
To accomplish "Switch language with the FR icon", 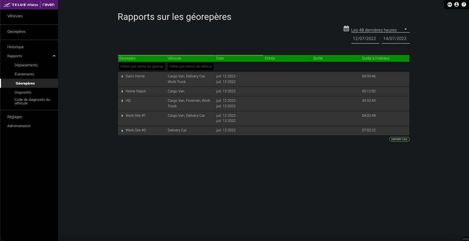I will (450, 5).
